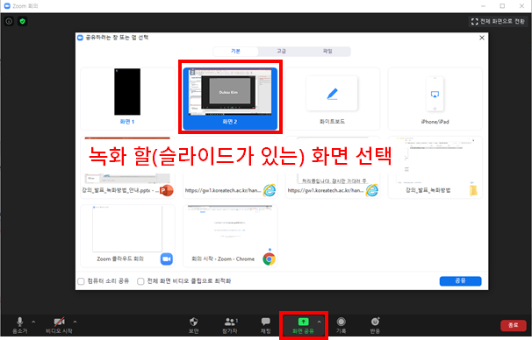Select the Zoom cloud meeting window
This screenshot has height=340, width=532.
click(127, 236)
